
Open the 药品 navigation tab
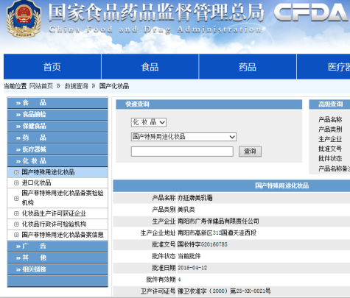(x=248, y=67)
